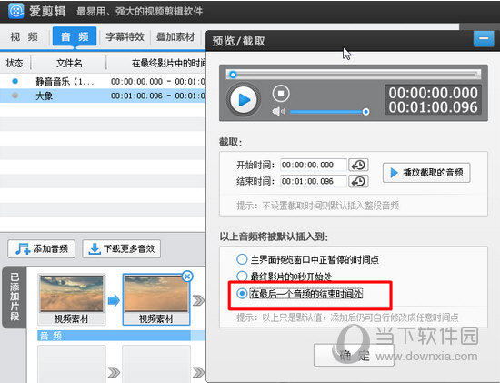
Task: Confirm with the 确定 button
Action: 354,355
